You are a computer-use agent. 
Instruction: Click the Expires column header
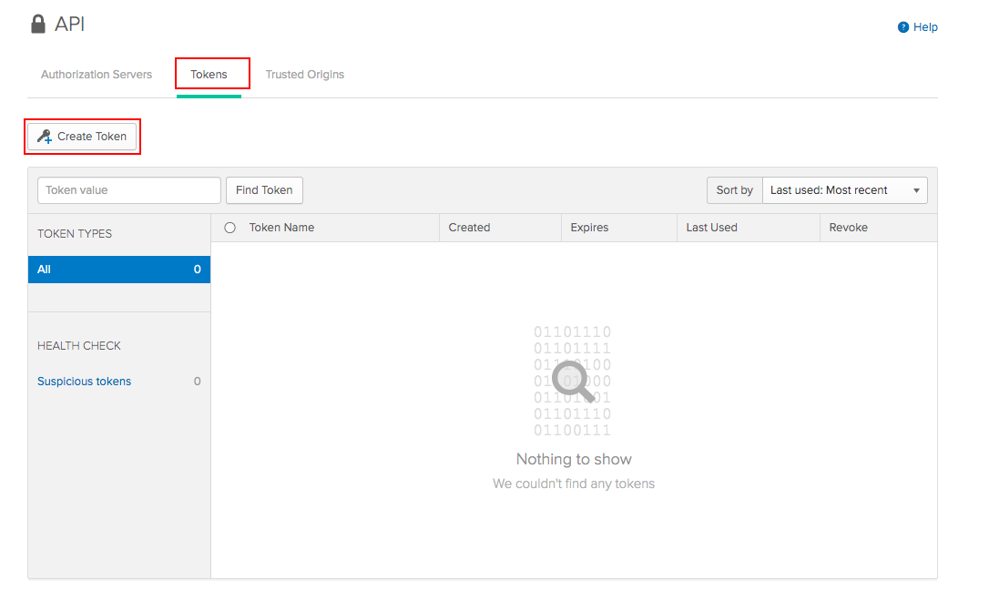(x=589, y=228)
